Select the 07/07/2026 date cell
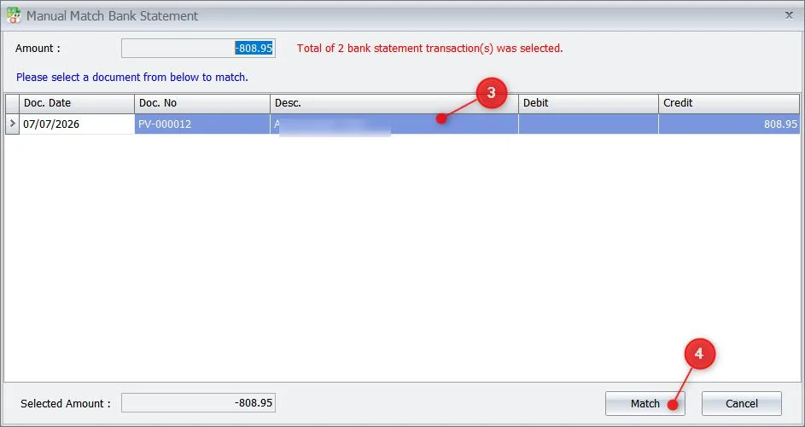The height and width of the screenshot is (427, 805). point(77,124)
